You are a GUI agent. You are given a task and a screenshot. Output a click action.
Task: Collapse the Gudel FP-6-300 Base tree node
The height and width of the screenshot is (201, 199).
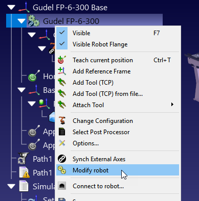click(x=11, y=8)
